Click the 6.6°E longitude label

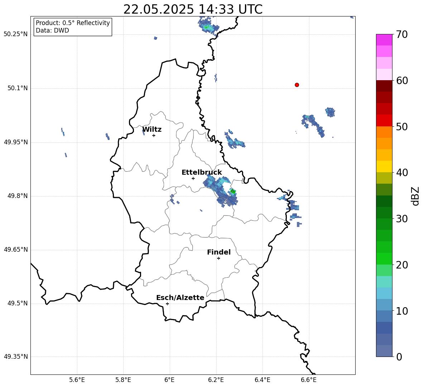(x=309, y=380)
